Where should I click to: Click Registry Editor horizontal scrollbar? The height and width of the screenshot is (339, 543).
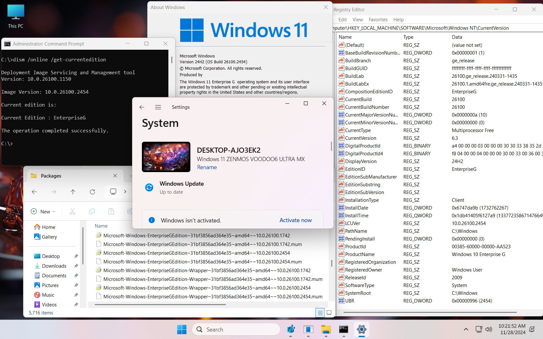[x=430, y=312]
